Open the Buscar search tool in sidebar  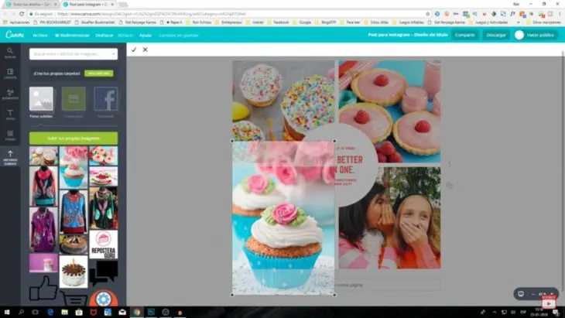(10, 53)
